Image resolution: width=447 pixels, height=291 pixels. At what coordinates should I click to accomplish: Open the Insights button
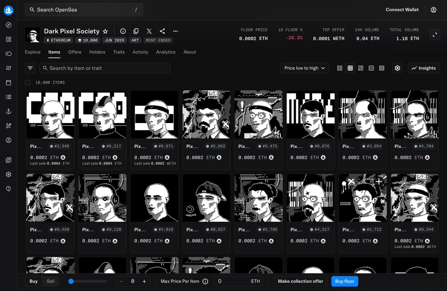[x=424, y=68]
